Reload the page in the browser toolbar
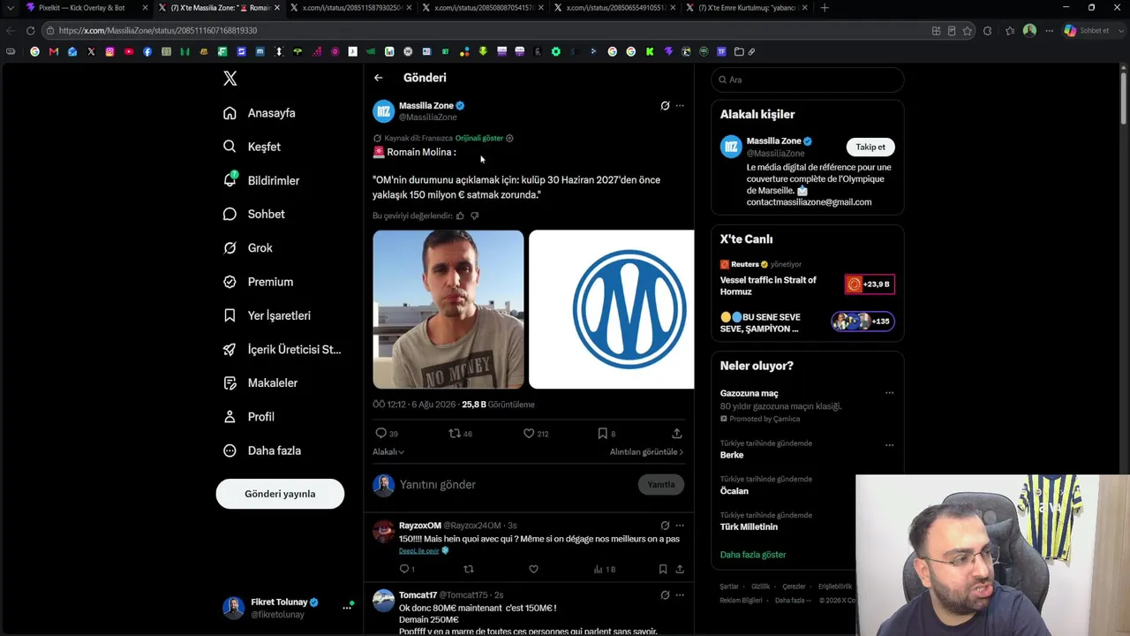 click(30, 30)
